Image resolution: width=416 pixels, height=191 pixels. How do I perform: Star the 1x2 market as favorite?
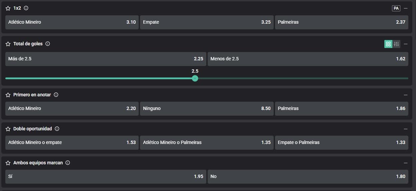[8, 8]
